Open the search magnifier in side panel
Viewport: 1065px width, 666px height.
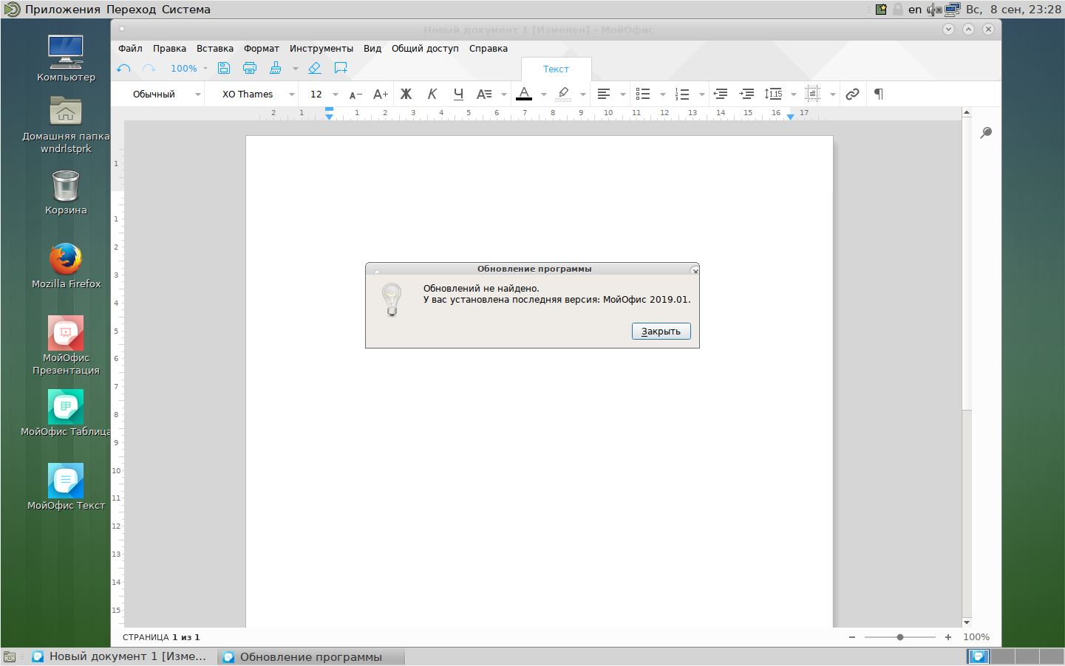[986, 133]
